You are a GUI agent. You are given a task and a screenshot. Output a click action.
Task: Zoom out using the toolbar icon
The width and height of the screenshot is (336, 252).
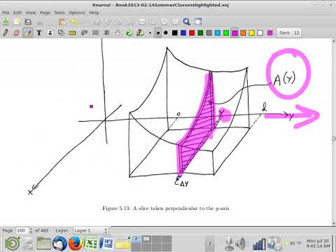pyautogui.click(x=142, y=22)
